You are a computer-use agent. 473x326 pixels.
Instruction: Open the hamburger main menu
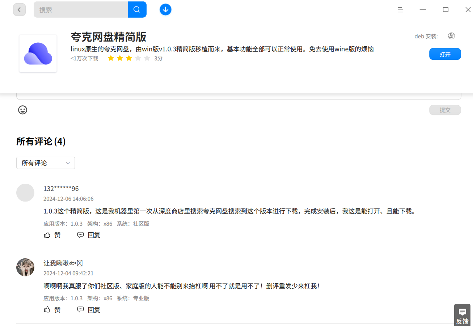(x=400, y=10)
